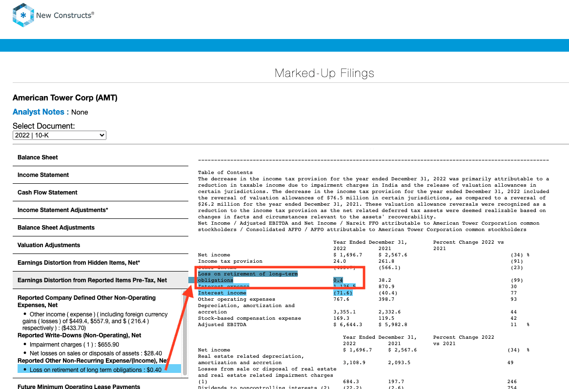
Task: Select the Impairment charges $655.90 item
Action: [x=74, y=345]
